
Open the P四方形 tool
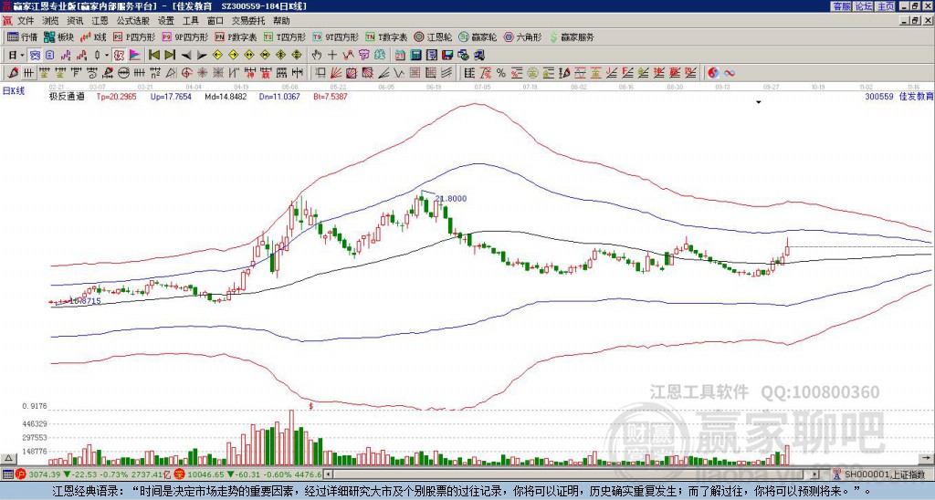[134, 36]
